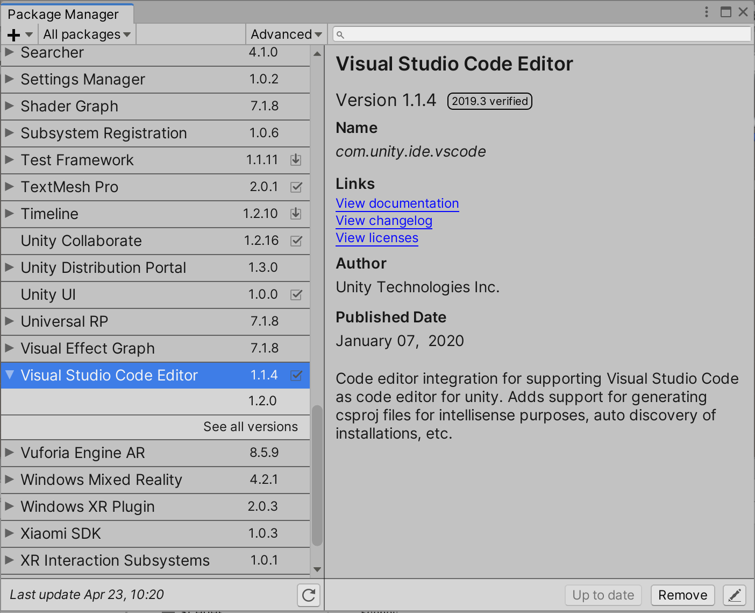Click the Up to date button

[603, 595]
